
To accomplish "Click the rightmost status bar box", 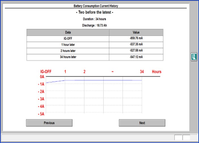I will (186, 138).
